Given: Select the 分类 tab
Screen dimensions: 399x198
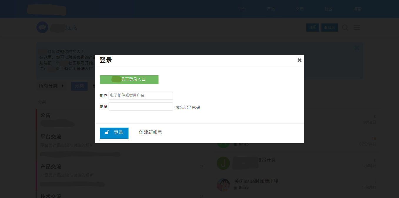Looking at the screenshot, I should click(79, 86).
